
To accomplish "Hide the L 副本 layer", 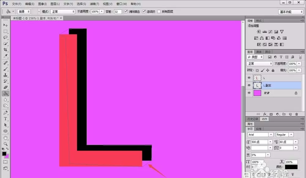I will click(x=249, y=85).
